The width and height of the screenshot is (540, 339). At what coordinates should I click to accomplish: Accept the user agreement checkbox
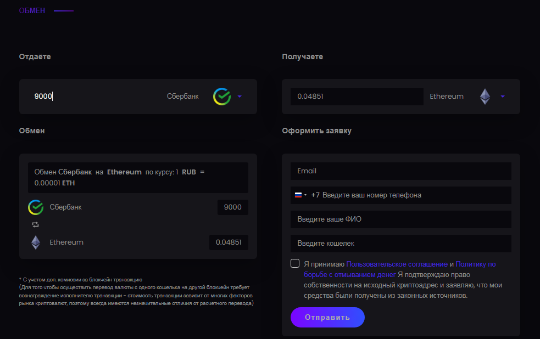coord(295,263)
